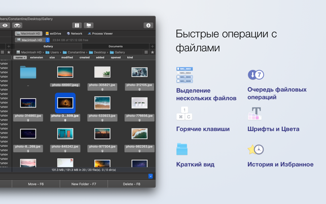Select thumbnail photo-314860.jpeg

coord(28,103)
